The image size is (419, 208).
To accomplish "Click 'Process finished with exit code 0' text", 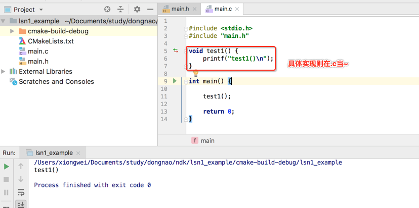I will pyautogui.click(x=93, y=185).
